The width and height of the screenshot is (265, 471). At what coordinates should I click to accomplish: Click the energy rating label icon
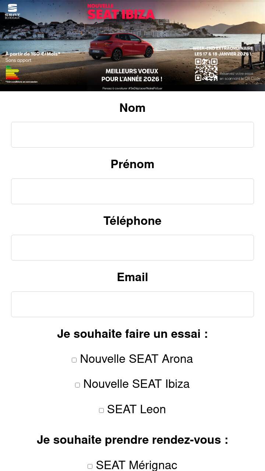(x=12, y=72)
